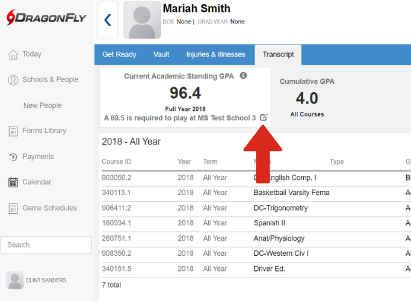Click the info icon next to Academic Standing GPA
411x301 pixels.
(x=244, y=76)
